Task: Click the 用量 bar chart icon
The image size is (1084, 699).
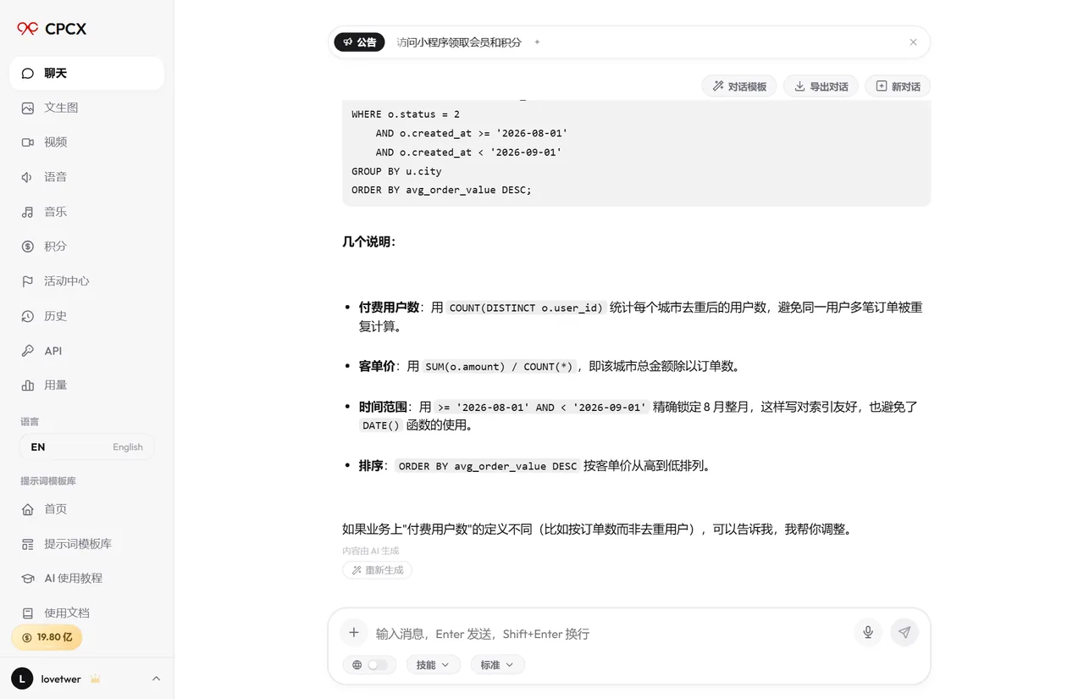Action: [x=28, y=386]
